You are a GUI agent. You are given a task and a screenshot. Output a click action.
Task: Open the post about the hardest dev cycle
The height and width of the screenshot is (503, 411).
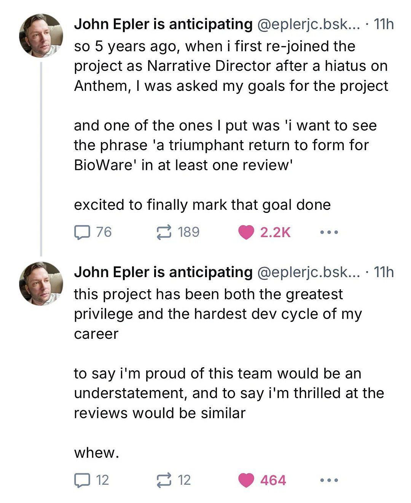pos(217,314)
